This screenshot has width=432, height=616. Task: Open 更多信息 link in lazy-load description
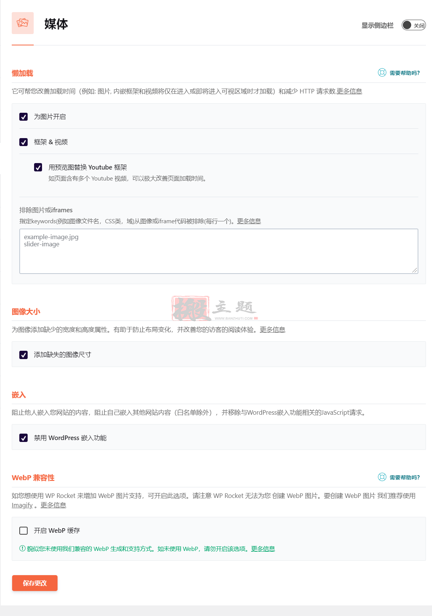pos(349,91)
